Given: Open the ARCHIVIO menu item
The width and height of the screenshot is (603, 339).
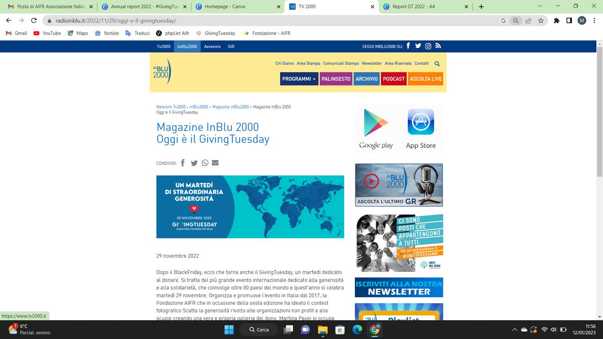Looking at the screenshot, I should click(367, 79).
